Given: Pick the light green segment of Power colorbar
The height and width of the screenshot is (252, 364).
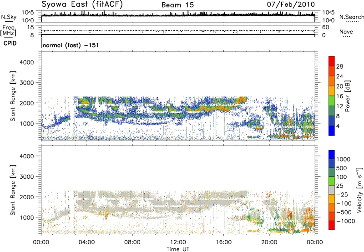Looking at the screenshot, I should [332, 101].
